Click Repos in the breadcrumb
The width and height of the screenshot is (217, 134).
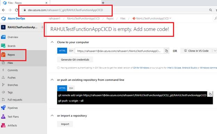(110, 18)
